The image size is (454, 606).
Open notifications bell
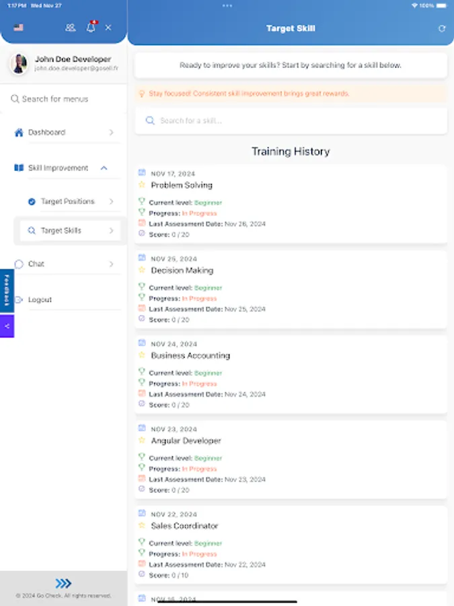click(91, 28)
